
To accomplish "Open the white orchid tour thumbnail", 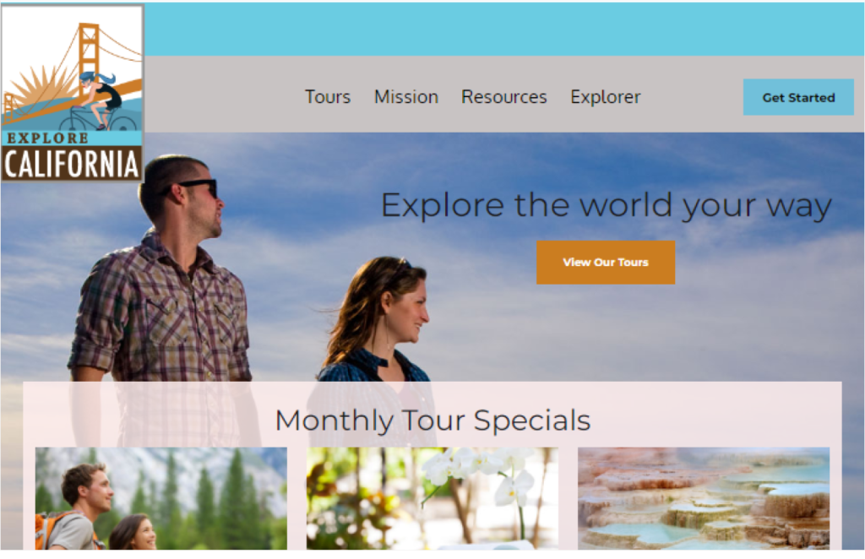I will [x=432, y=498].
